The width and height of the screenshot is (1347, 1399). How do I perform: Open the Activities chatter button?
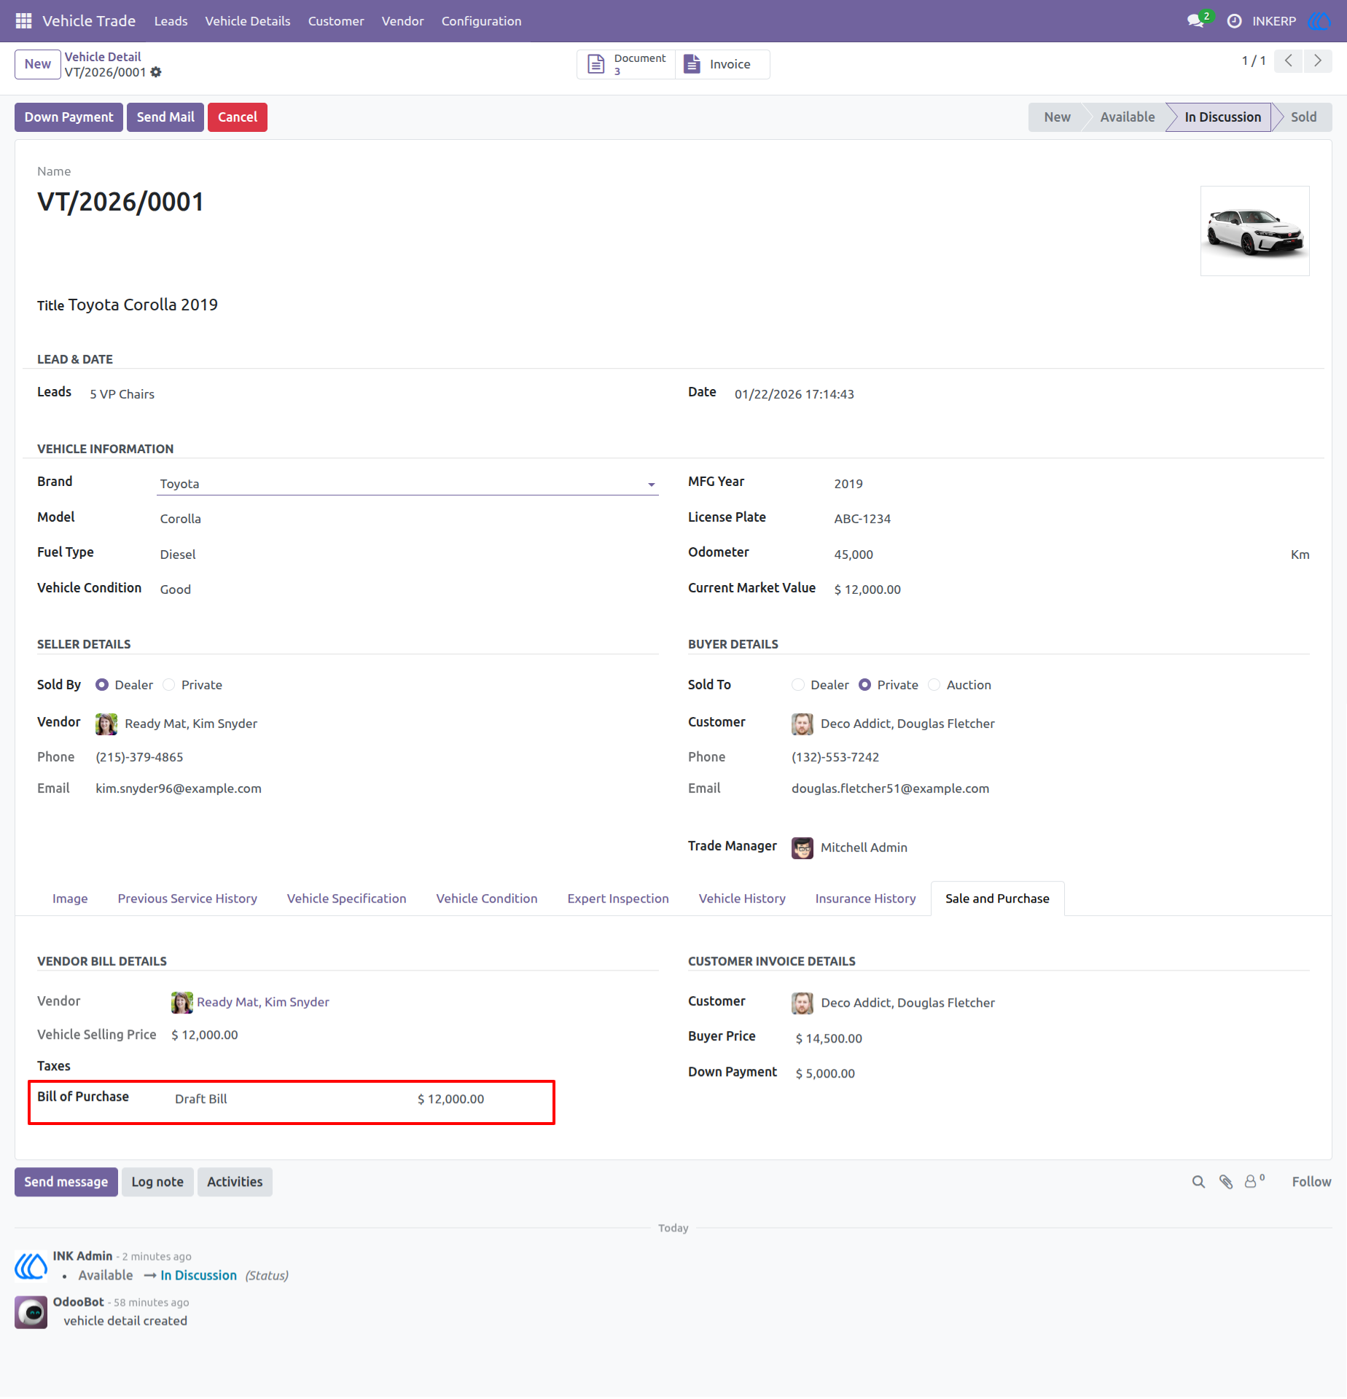pos(235,1182)
